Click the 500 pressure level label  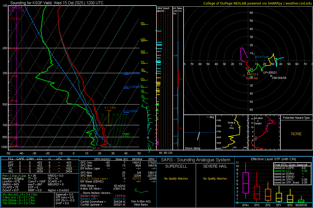point(5,104)
